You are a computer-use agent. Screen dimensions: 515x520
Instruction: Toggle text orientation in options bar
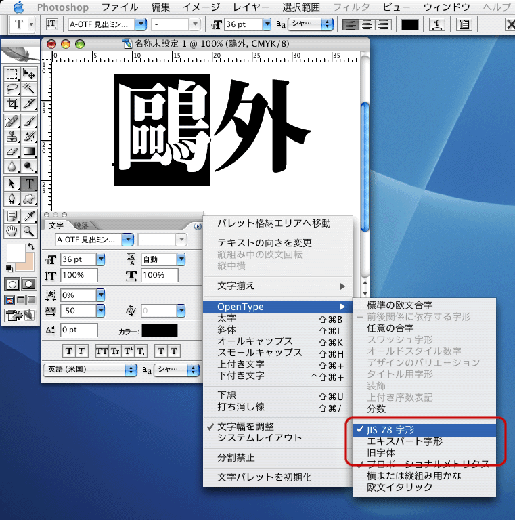click(51, 24)
